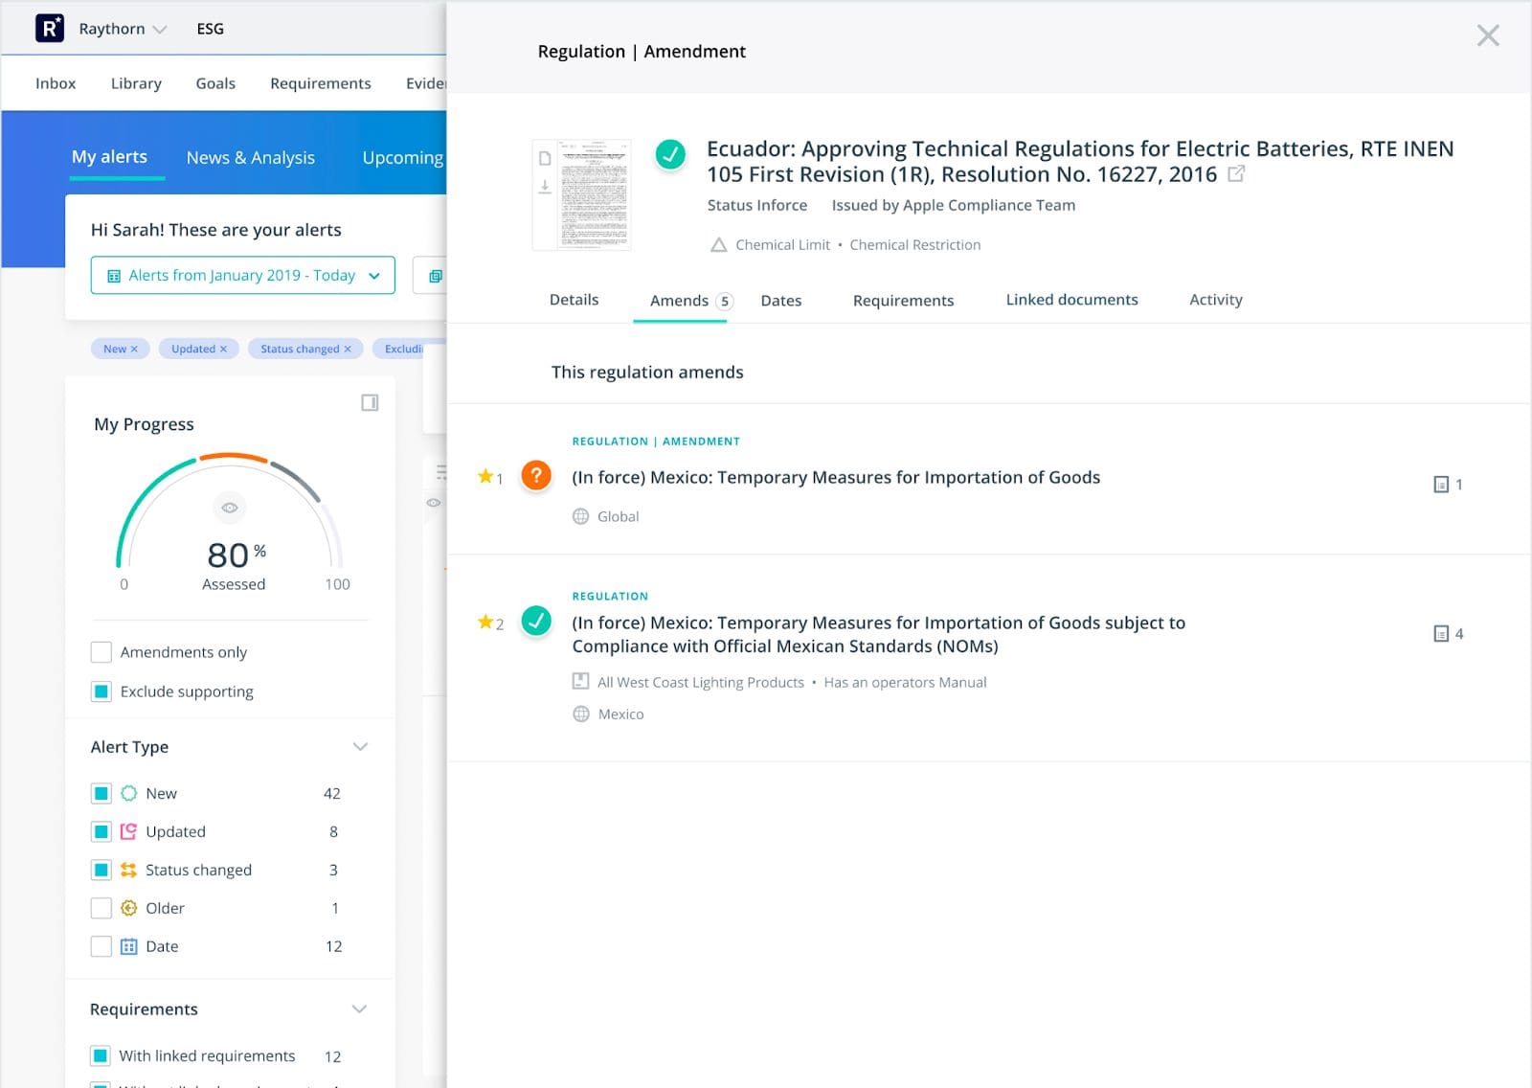
Task: Click the eye icon in progress gauge
Action: coord(230,508)
